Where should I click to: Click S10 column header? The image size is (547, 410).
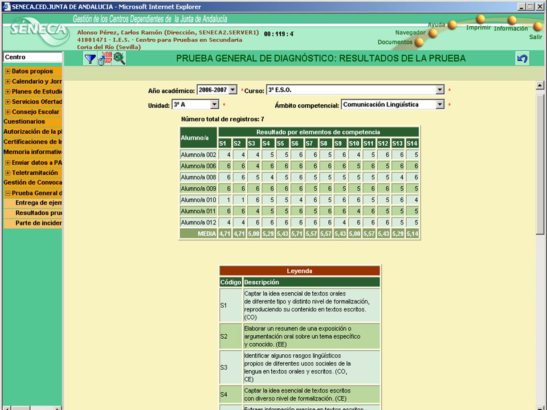tap(354, 143)
